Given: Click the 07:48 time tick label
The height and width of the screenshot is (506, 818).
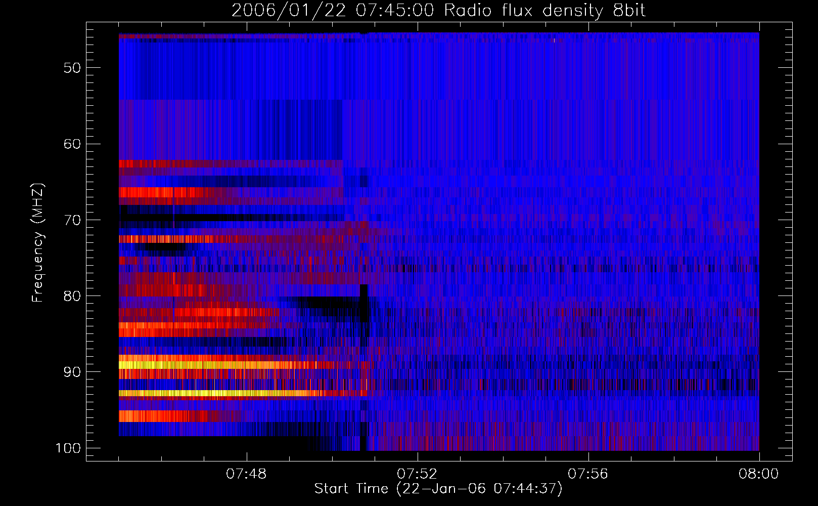Looking at the screenshot, I should [x=247, y=474].
